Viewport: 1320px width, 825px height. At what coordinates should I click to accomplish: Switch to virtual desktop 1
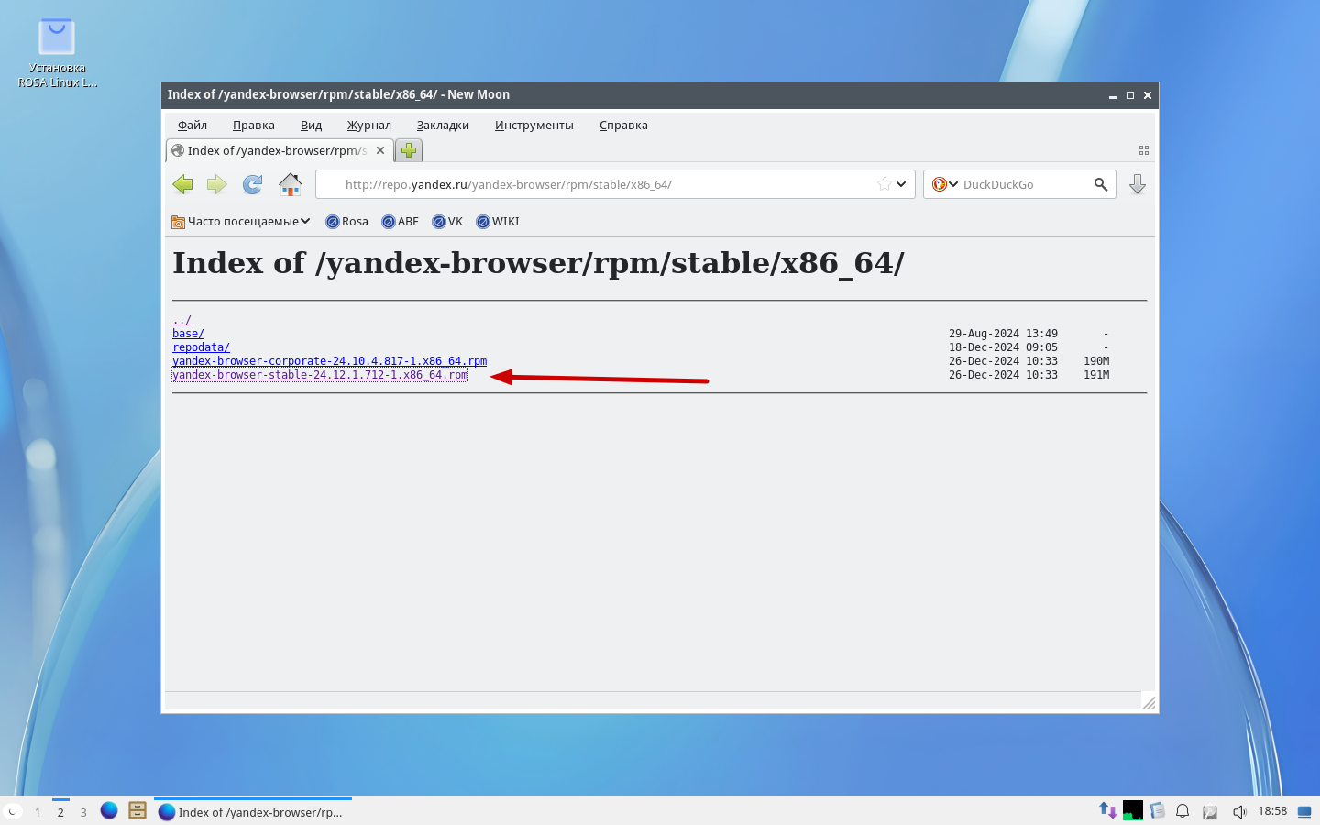point(38,812)
